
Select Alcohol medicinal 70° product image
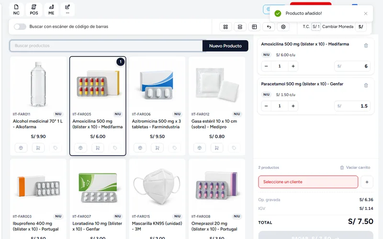pos(38,85)
